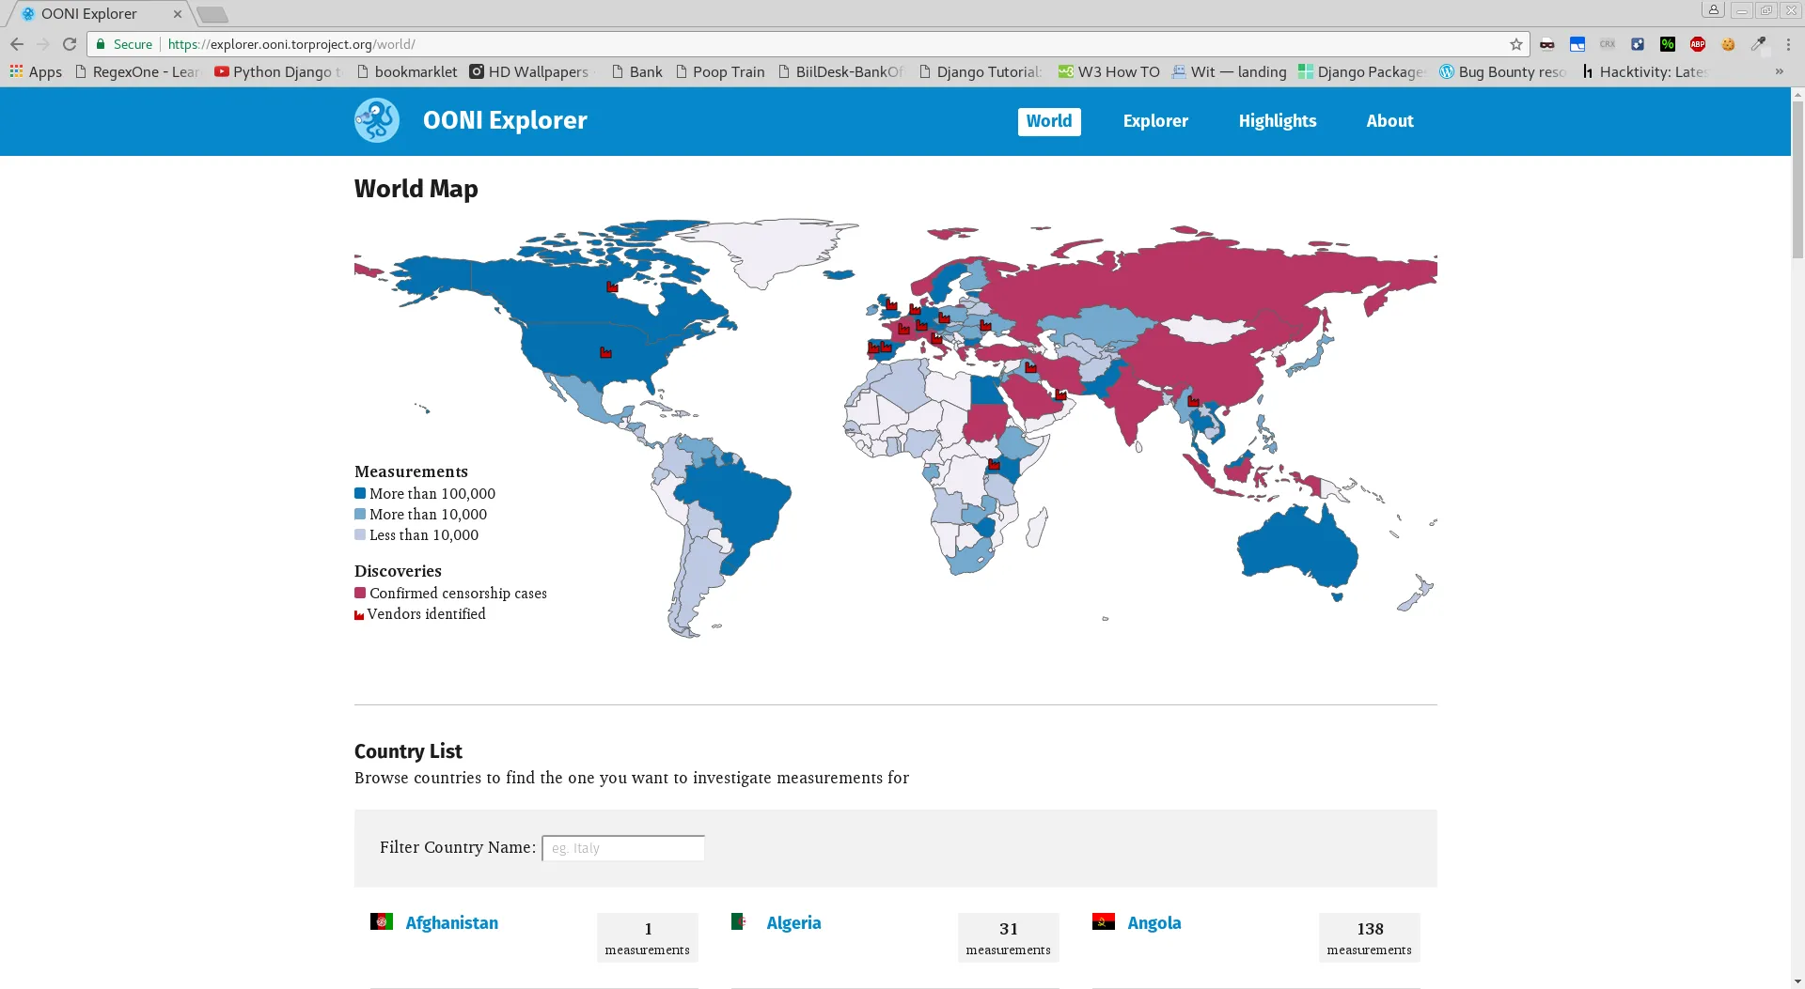Expand the bookmarks bar overflow chevron

pos(1779,71)
